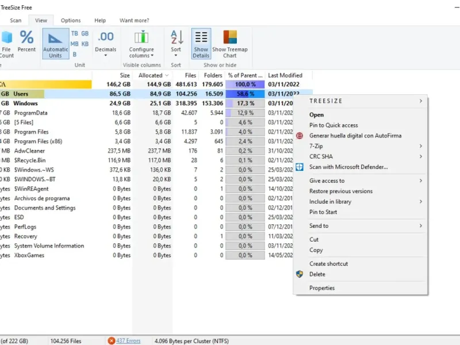460x345 pixels.
Task: Sort by the Allocated column header
Action: point(152,75)
